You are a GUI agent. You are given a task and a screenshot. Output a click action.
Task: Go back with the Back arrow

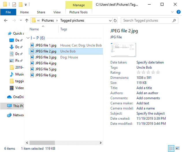6,20
